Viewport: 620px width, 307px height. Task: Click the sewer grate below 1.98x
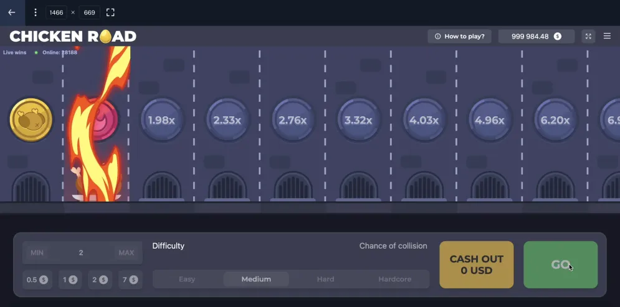point(162,186)
